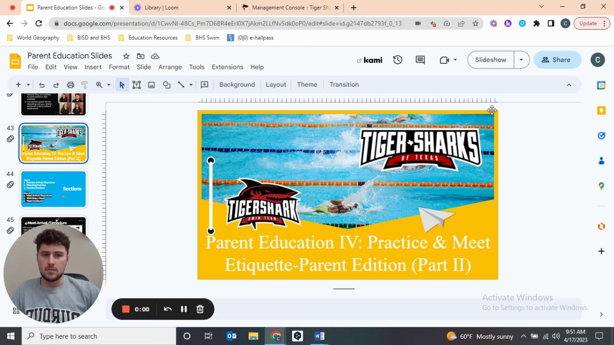Open the BHS Swim bookmark folder

[202, 38]
